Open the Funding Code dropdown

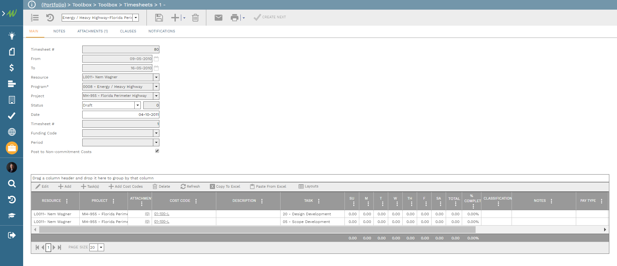click(156, 133)
